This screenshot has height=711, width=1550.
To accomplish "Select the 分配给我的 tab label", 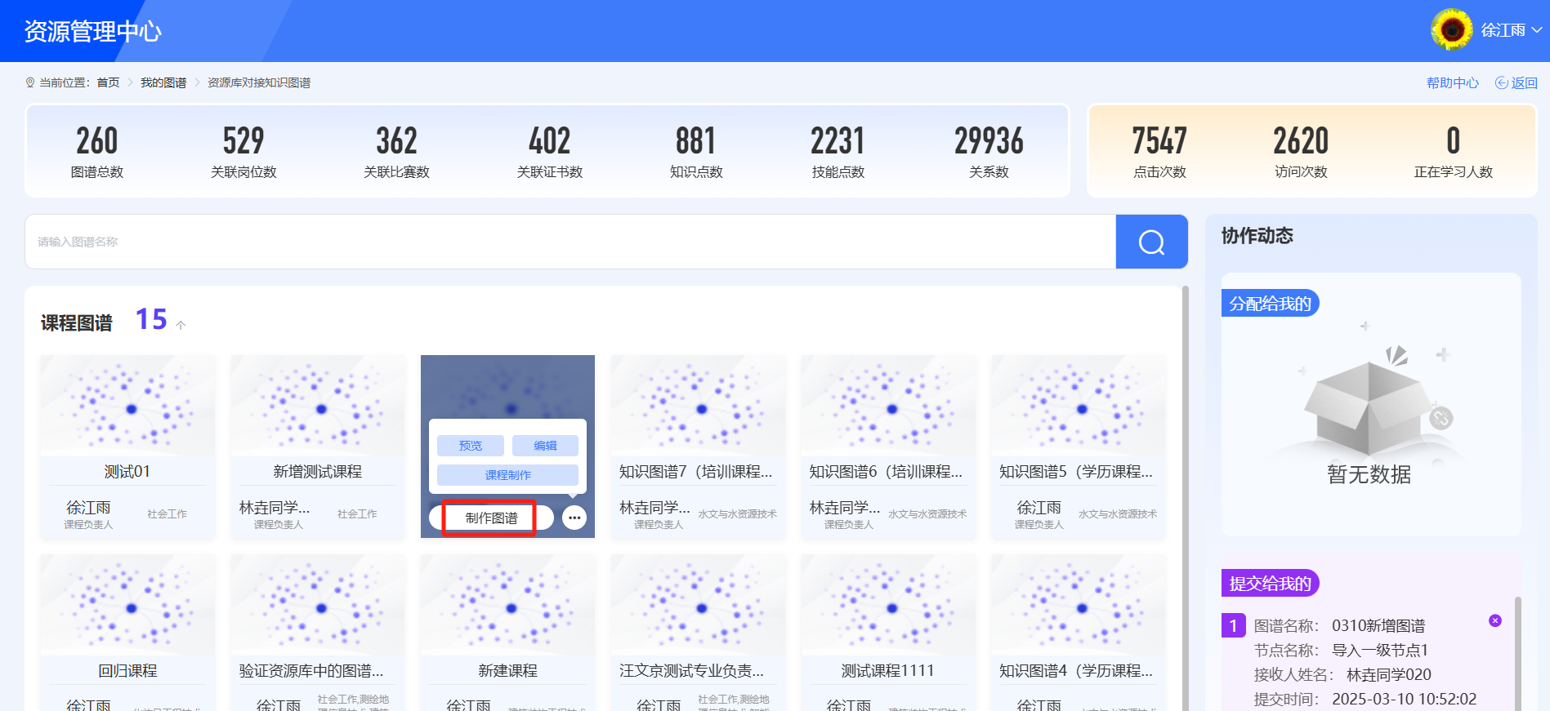I will click(1270, 304).
